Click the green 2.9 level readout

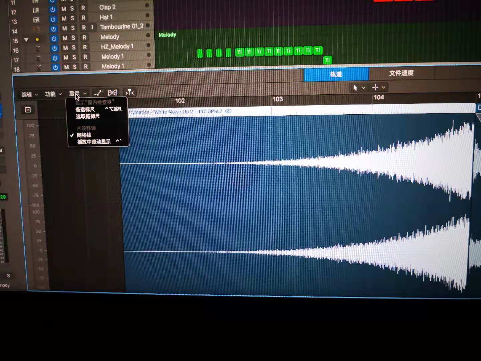[x=3, y=197]
